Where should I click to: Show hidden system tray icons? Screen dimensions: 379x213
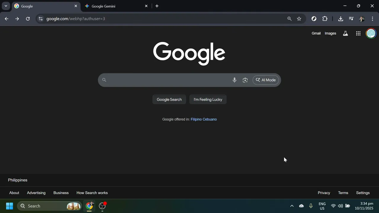coord(292,206)
